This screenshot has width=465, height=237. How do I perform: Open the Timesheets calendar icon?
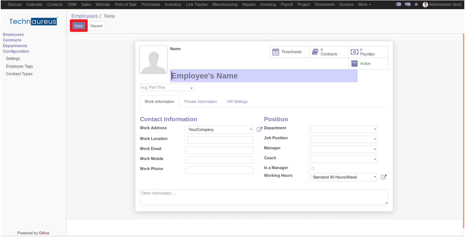[276, 52]
